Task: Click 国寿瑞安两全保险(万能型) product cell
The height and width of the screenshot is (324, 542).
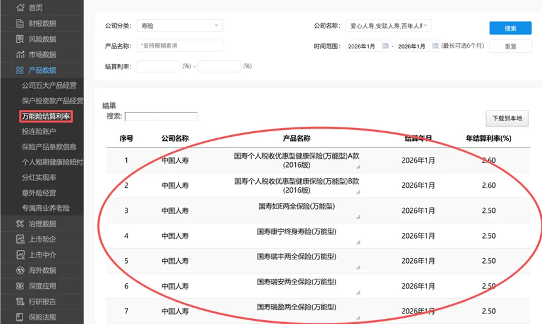Action: [x=296, y=282]
